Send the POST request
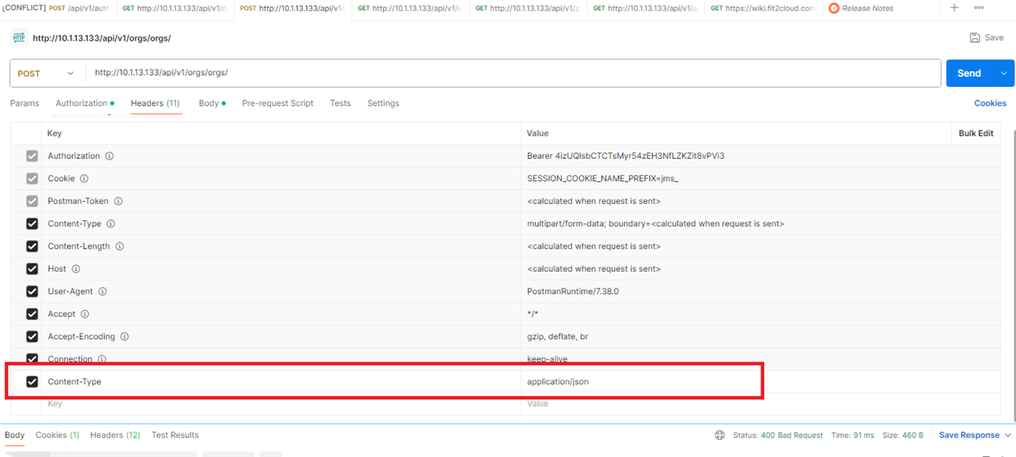The width and height of the screenshot is (1016, 457). (x=969, y=74)
